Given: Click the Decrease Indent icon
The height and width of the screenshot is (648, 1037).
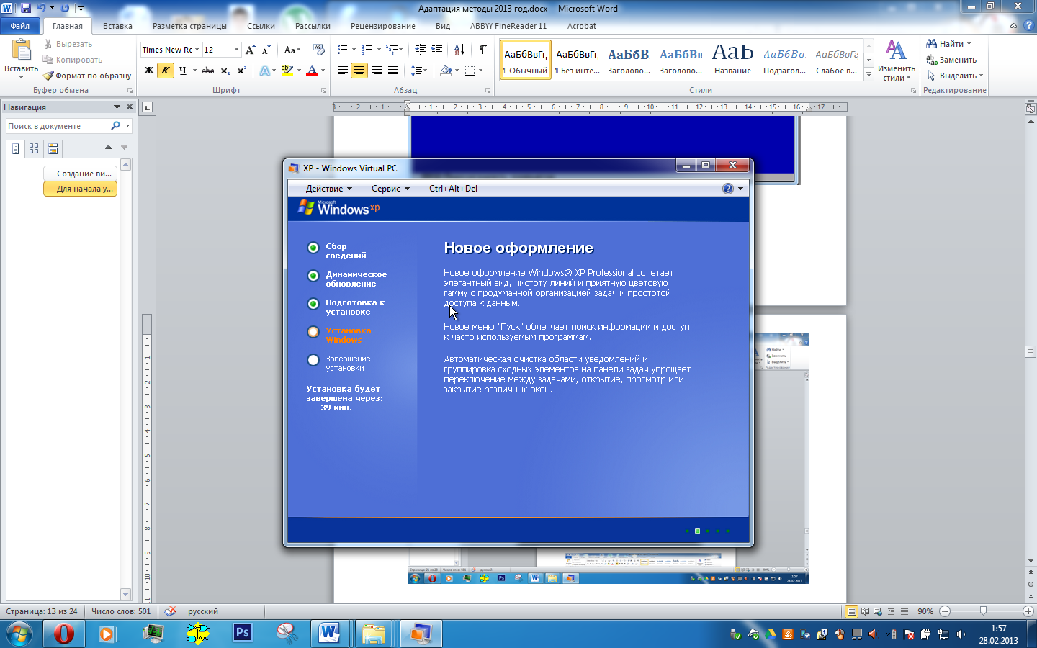Looking at the screenshot, I should (421, 50).
